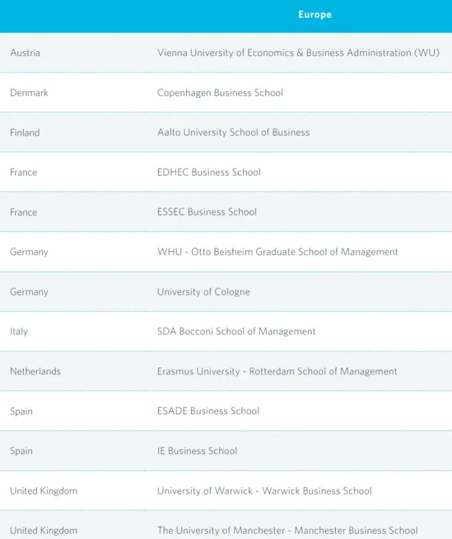Open Erasmus University - Rotterdam School of Management

coord(277,372)
